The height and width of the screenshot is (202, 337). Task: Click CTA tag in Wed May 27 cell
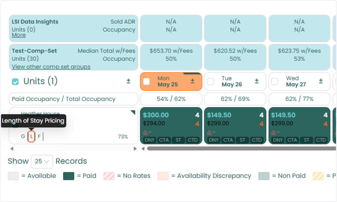click(x=292, y=140)
